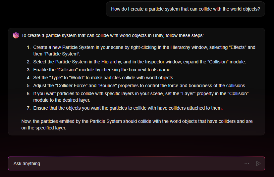Open the three-dot more options menu
Image resolution: width=274 pixels, height=177 pixels.
(x=247, y=163)
